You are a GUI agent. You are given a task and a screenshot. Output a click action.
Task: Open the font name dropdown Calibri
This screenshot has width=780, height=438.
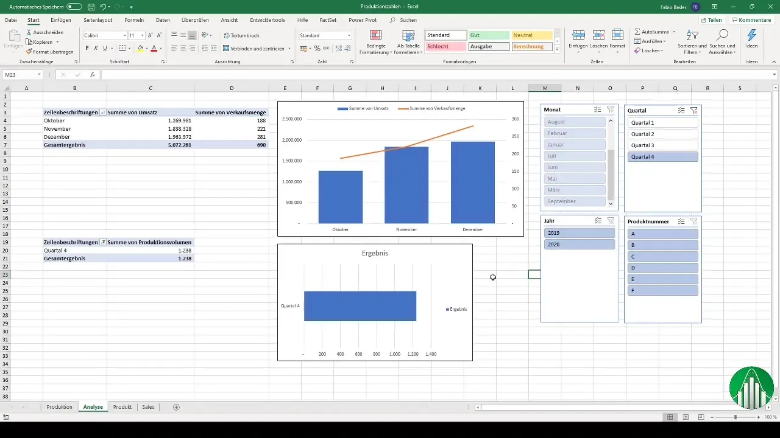click(x=124, y=36)
